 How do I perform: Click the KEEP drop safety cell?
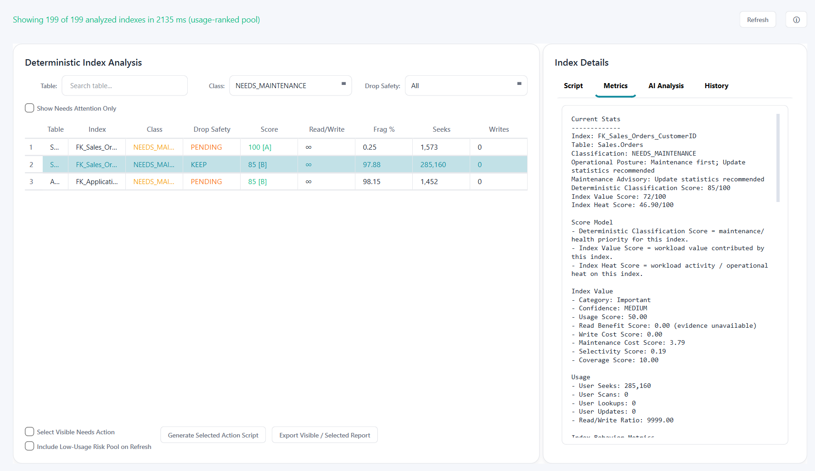point(212,164)
